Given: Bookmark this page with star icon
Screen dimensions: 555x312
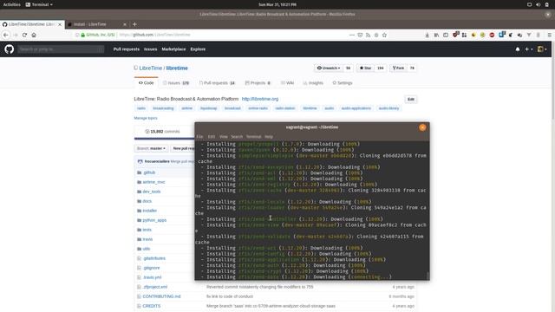Looking at the screenshot, I should tap(384, 35).
